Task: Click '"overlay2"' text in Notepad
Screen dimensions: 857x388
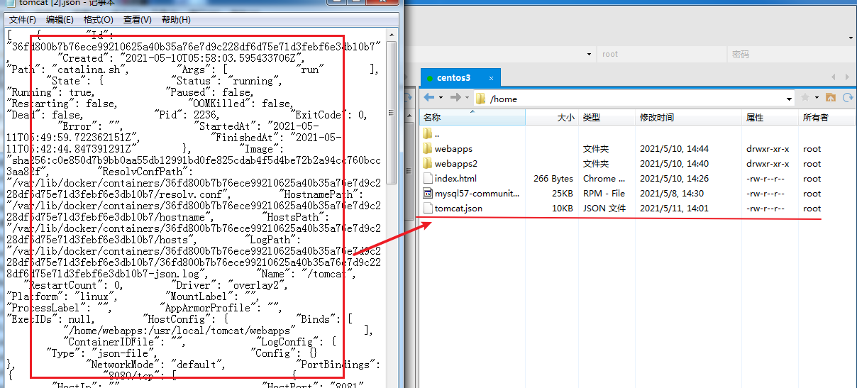Action: 258,285
